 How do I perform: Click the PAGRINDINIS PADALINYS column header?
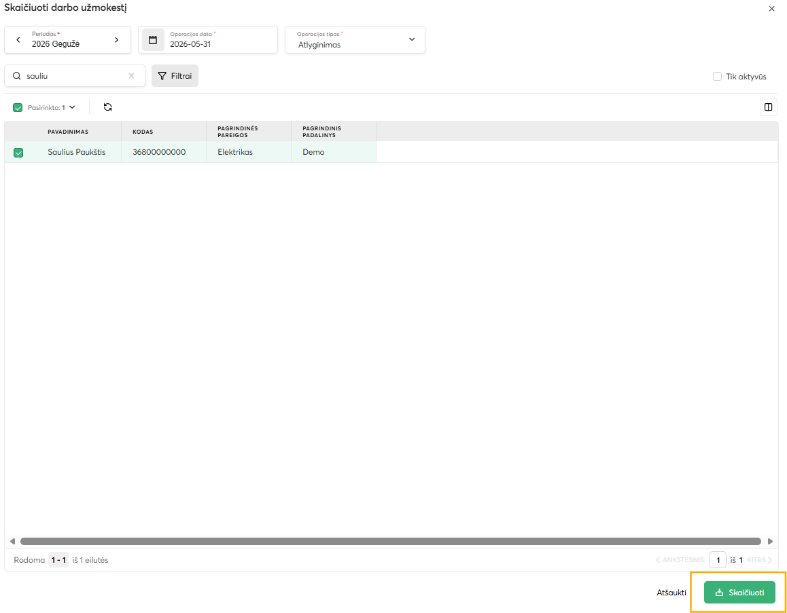point(334,131)
